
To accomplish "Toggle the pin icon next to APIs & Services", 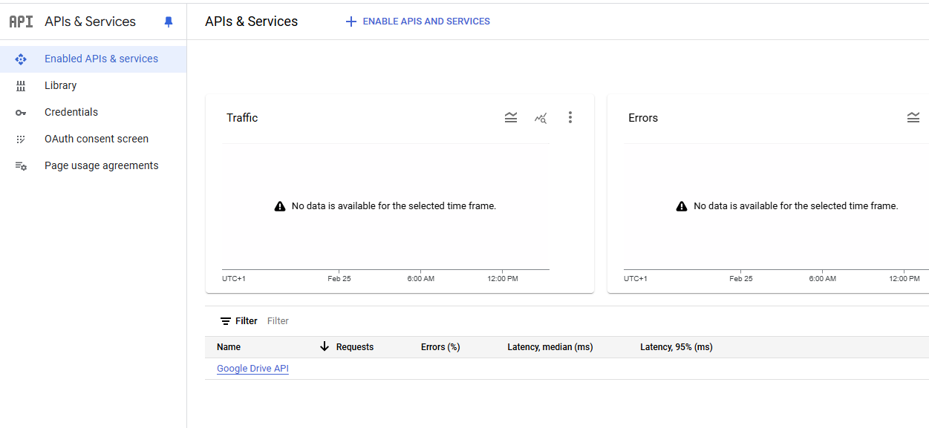I will [169, 22].
